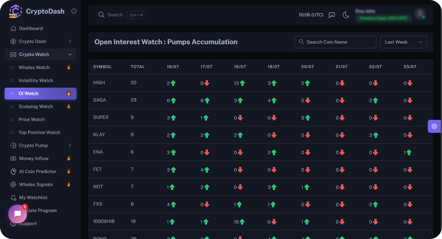442x239 pixels.
Task: Click the 10:06 (UTC) clock
Action: 311,15
